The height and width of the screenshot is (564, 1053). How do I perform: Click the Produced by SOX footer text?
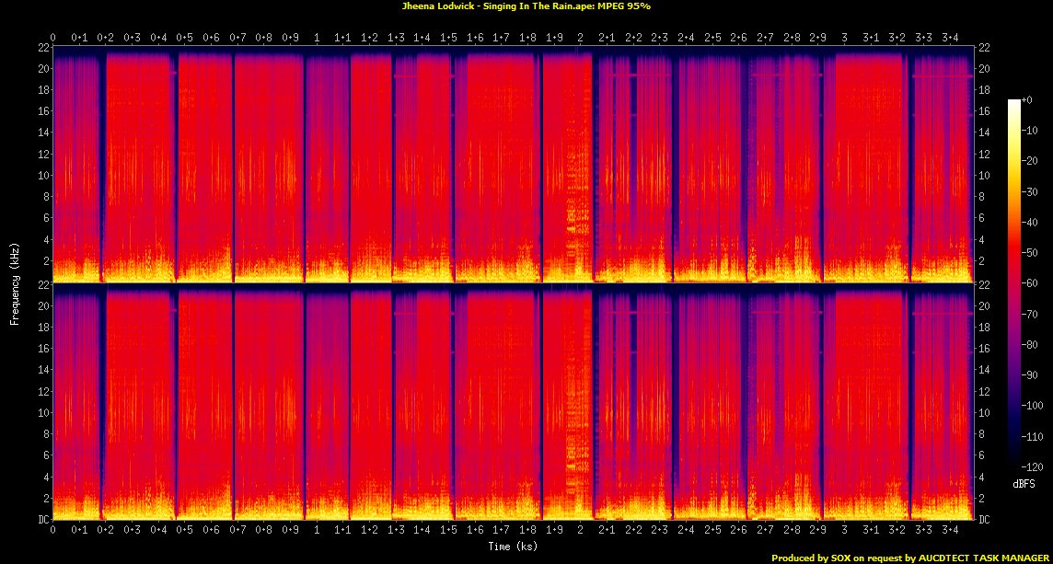[909, 558]
